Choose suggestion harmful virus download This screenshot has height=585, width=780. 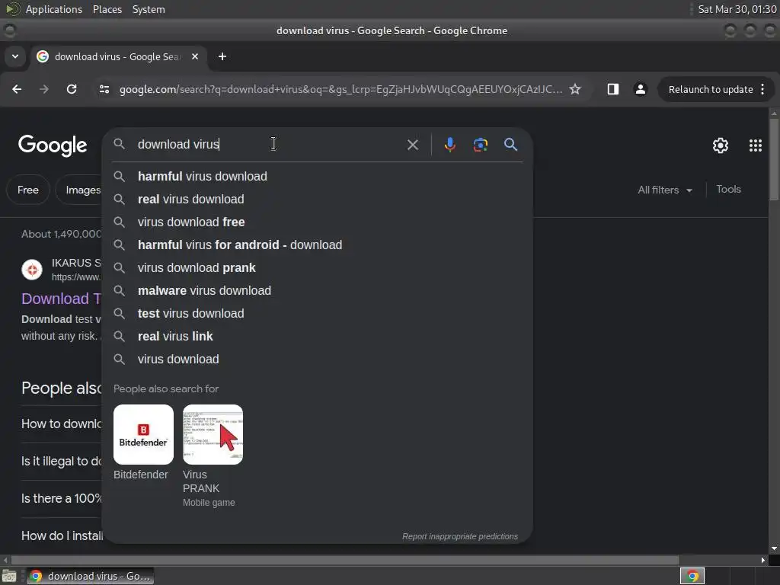tap(317, 177)
